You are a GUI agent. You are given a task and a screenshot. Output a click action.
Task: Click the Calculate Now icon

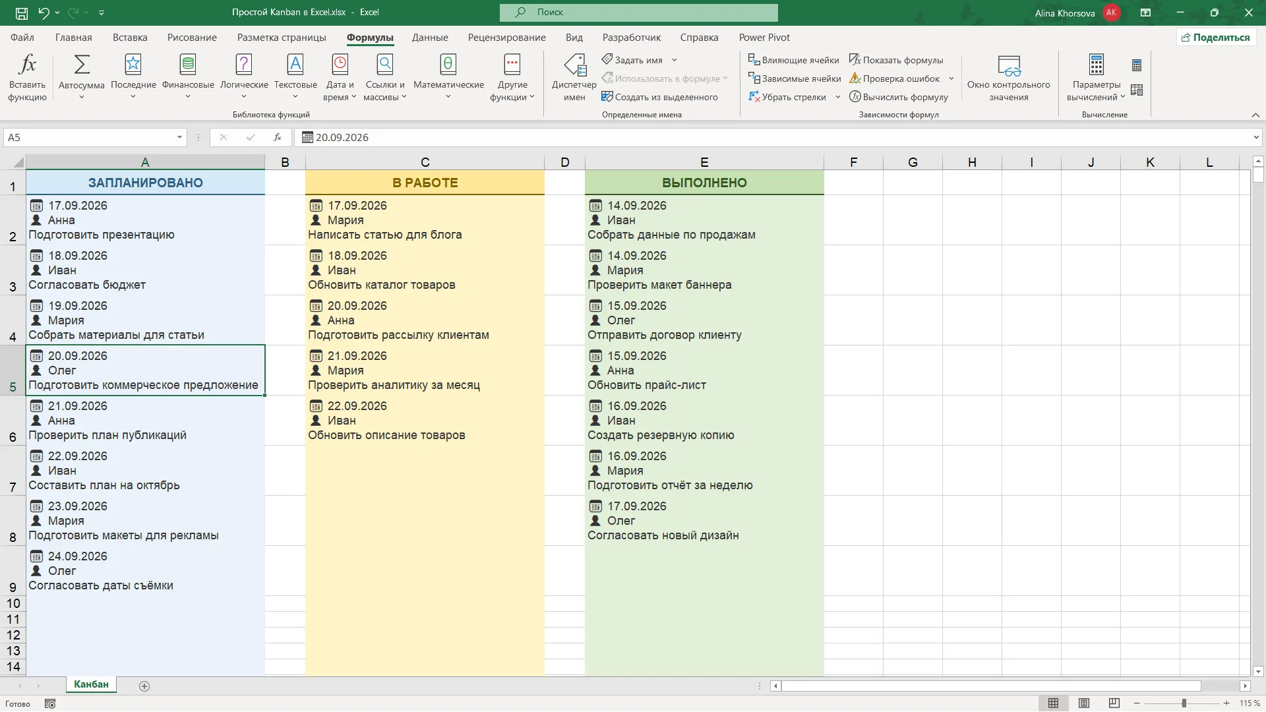1137,65
